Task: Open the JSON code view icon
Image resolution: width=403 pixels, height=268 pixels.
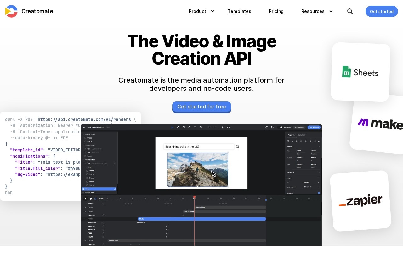Action: pos(272,127)
